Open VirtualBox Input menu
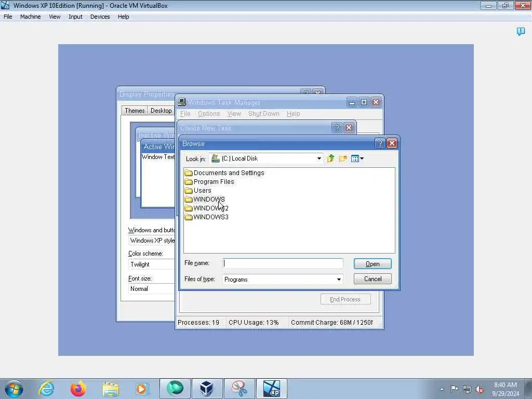Screen dimensions: 532x399 pos(75,17)
